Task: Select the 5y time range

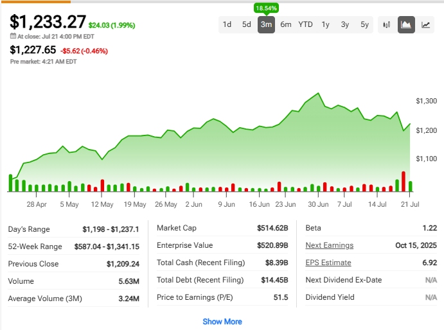Action: coord(364,24)
